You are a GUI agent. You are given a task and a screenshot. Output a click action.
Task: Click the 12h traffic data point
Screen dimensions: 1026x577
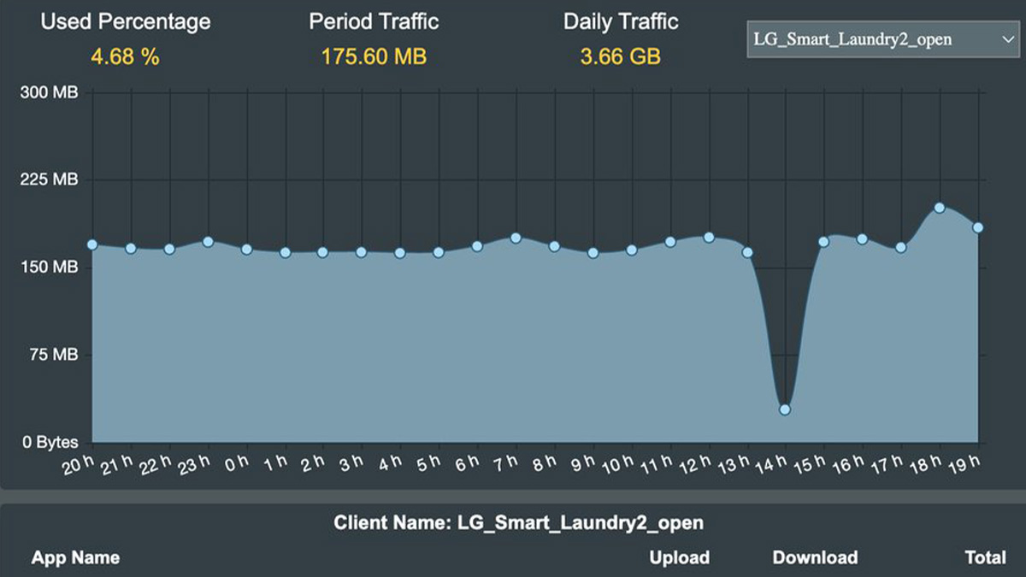(709, 238)
